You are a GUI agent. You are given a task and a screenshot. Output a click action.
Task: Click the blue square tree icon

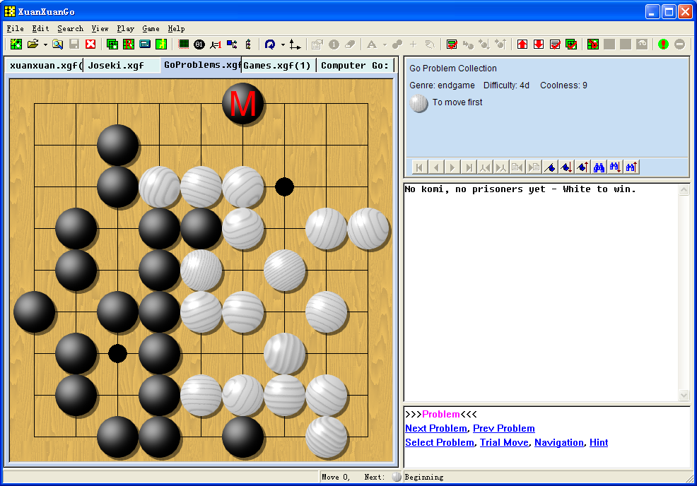[x=232, y=45]
